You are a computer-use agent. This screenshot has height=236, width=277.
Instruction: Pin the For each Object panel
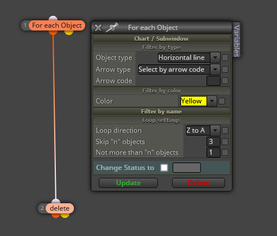[112, 28]
